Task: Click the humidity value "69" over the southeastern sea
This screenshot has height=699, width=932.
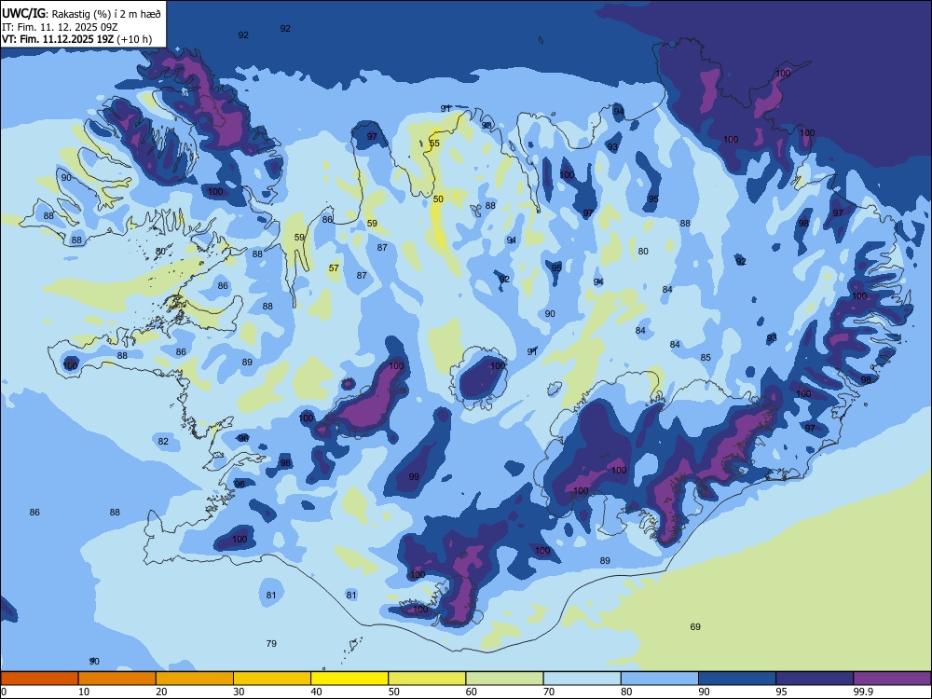Action: coord(695,626)
